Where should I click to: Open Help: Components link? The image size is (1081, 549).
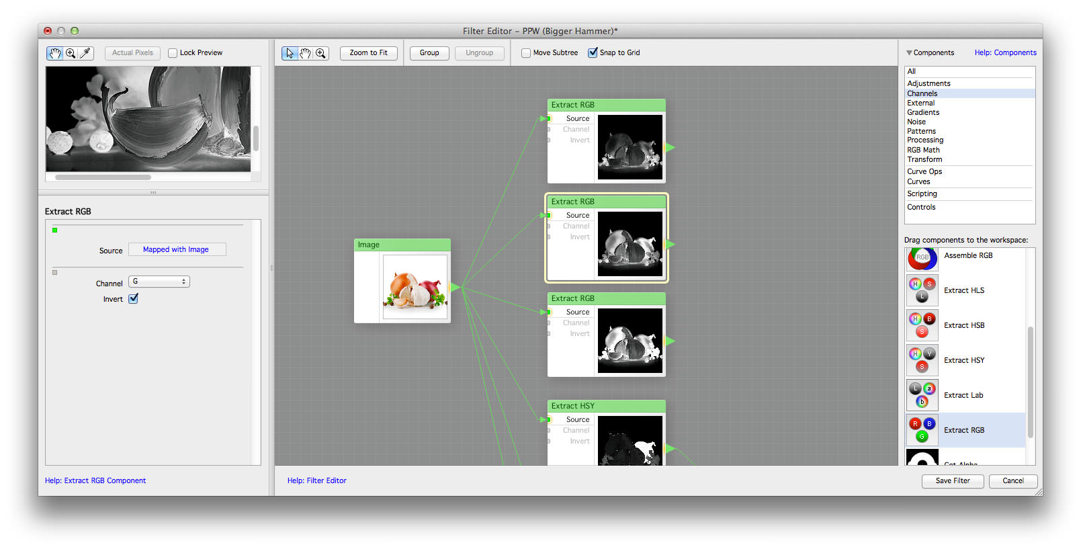[x=1005, y=53]
